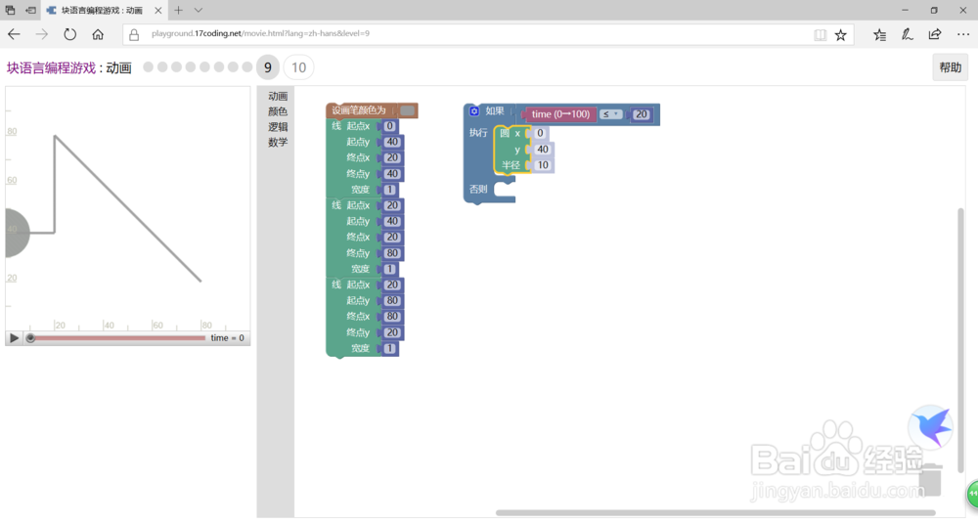Open the favorites hub icon
Image resolution: width=978 pixels, height=524 pixels.
pos(879,35)
